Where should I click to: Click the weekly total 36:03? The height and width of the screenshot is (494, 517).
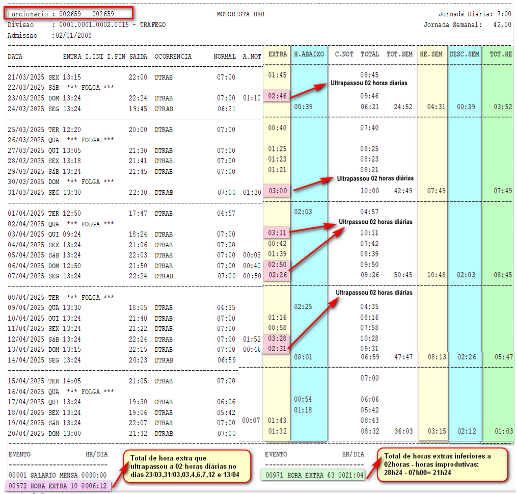pyautogui.click(x=403, y=431)
